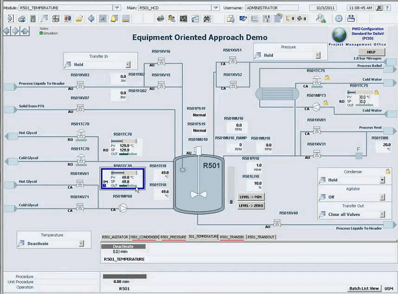Screen dimensions: 398x294
Task: Select the R501MP60 pump symbol
Action: pos(123,208)
